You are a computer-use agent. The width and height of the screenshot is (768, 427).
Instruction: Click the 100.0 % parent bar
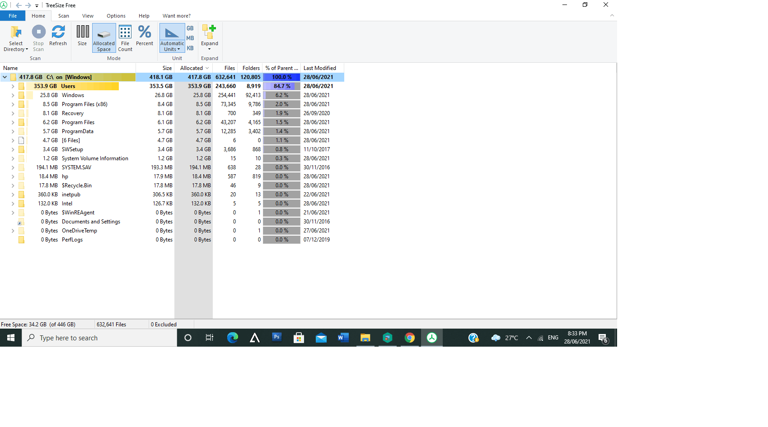(281, 77)
